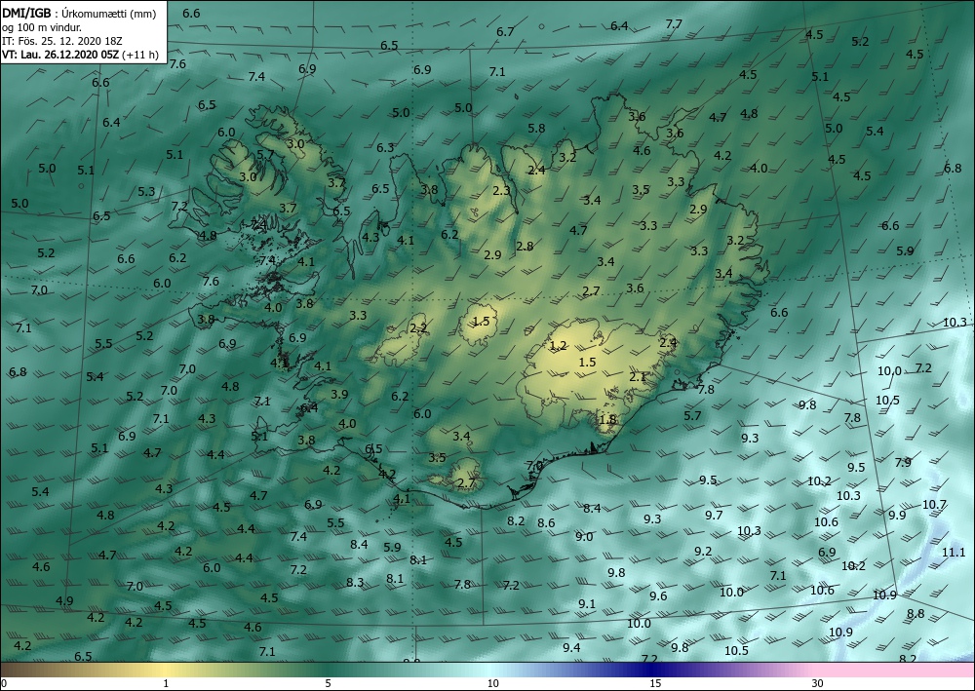Screen dimensions: 975x691
Task: Click the '2.1' value on the map
Action: click(x=638, y=377)
